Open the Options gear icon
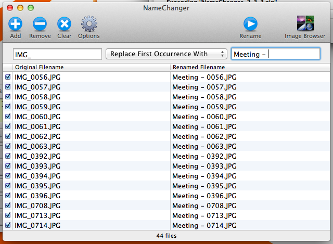Viewport: 333px width, 244px height. [88, 24]
